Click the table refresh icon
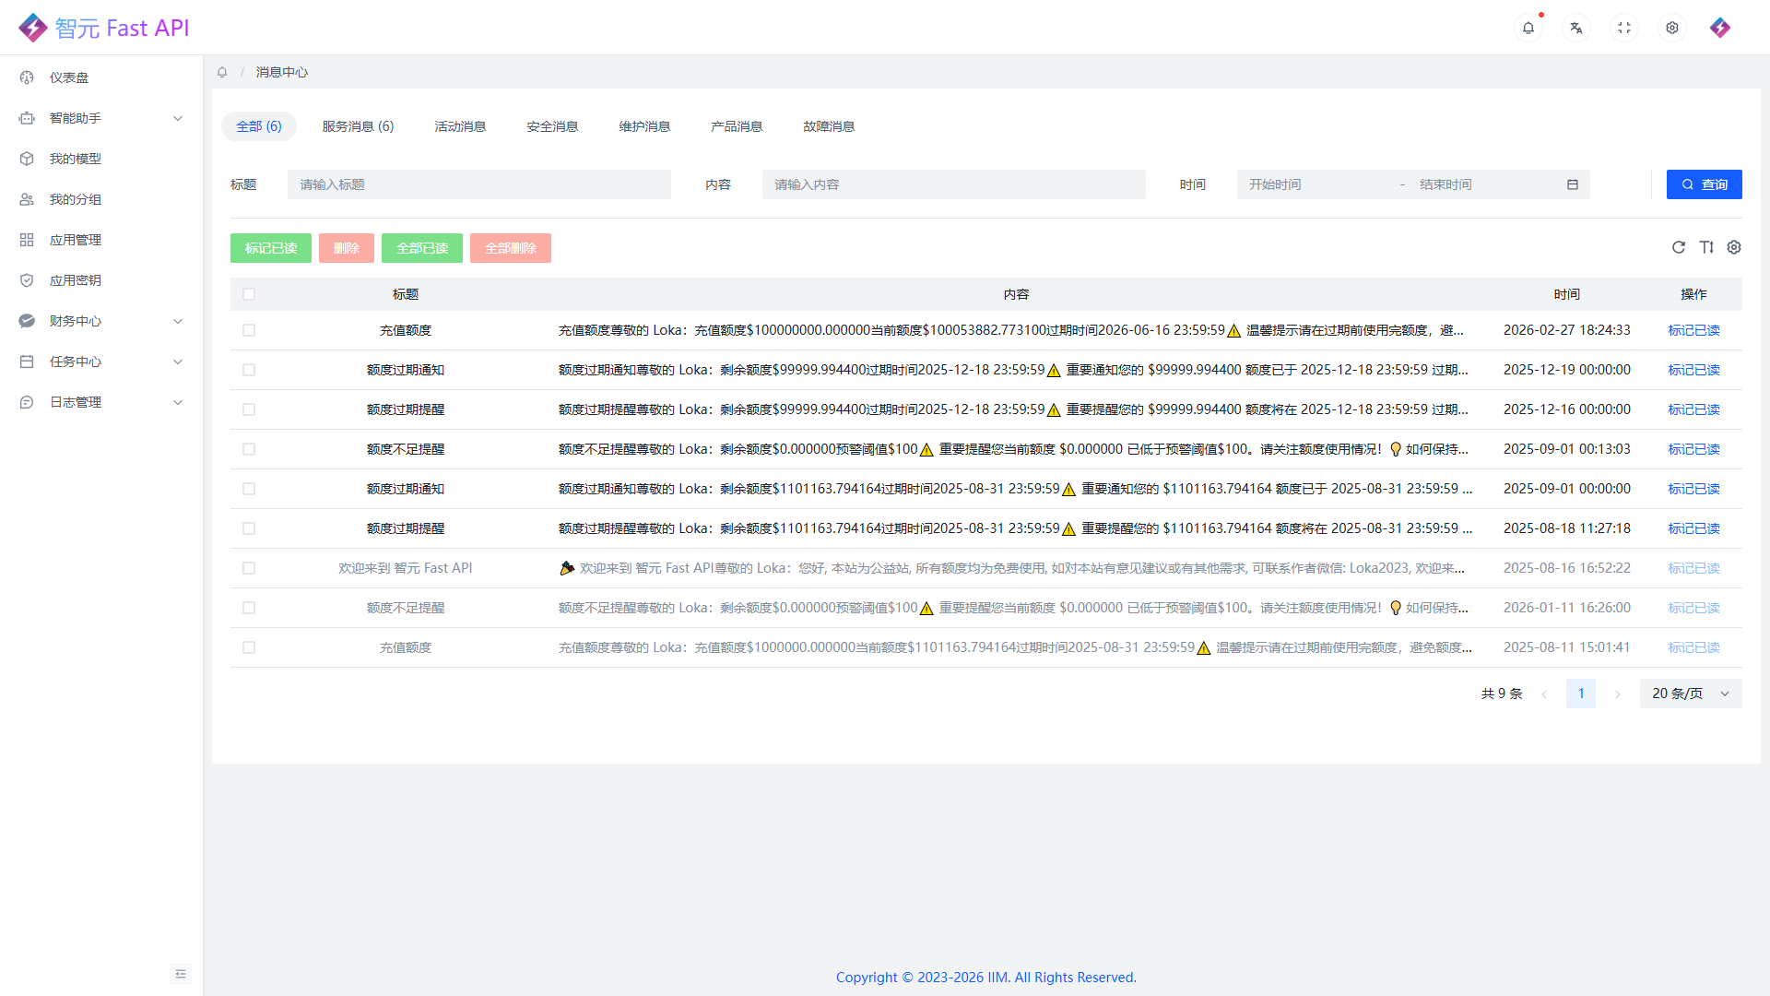The height and width of the screenshot is (996, 1770). click(1679, 247)
